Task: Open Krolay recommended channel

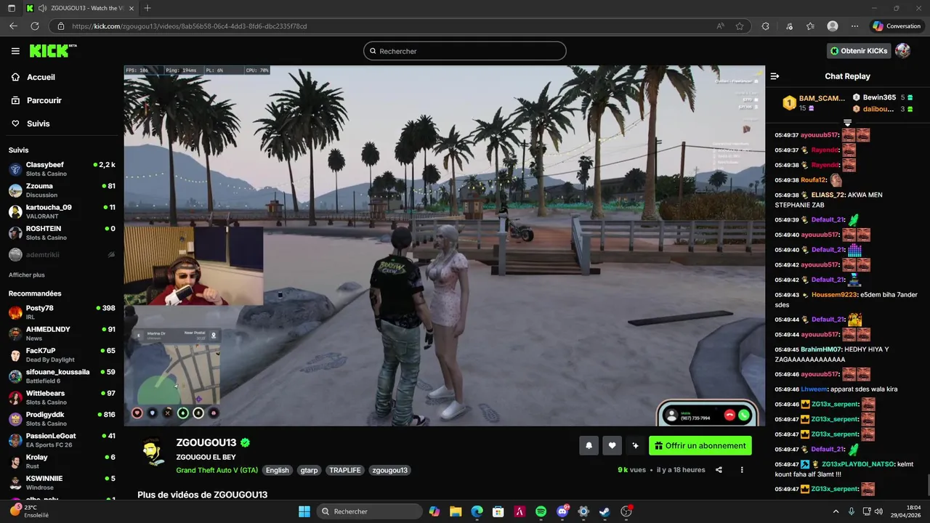Action: coord(62,461)
